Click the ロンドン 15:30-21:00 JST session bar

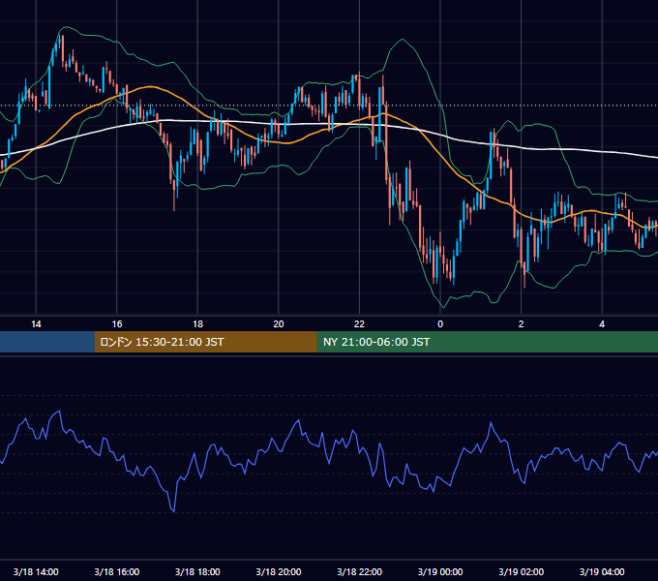[205, 342]
